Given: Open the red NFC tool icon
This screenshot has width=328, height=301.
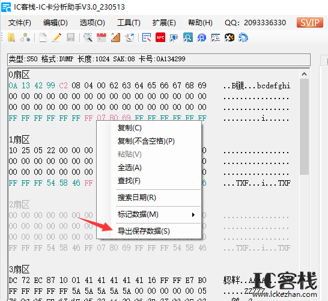Looking at the screenshot, I should [x=160, y=38].
